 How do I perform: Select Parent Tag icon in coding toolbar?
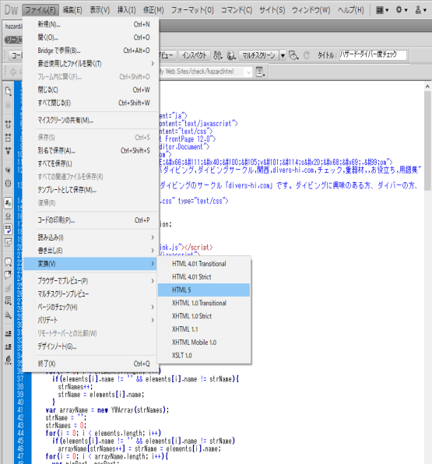(x=9, y=170)
